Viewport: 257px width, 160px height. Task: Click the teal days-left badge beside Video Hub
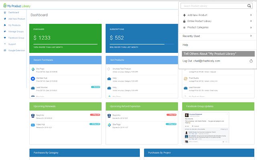95,124
